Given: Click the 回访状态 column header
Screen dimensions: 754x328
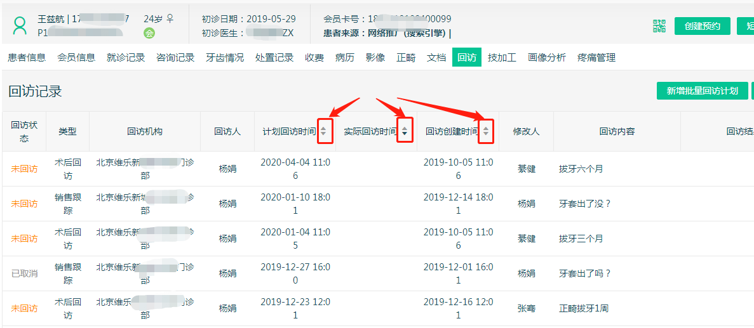Looking at the screenshot, I should pyautogui.click(x=24, y=131).
